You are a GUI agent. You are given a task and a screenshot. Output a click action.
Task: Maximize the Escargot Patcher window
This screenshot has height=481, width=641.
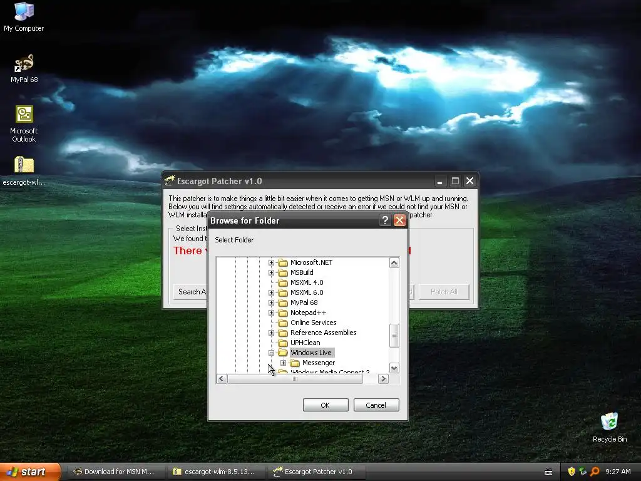[455, 181]
